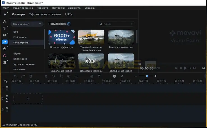Open the Редактирование menu
Screen dimensions: 207x128
pos(23,8)
